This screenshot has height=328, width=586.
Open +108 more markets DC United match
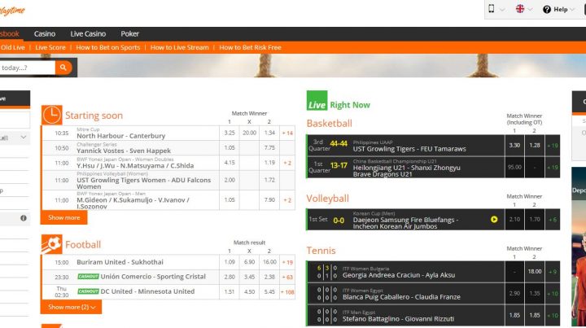[287, 291]
